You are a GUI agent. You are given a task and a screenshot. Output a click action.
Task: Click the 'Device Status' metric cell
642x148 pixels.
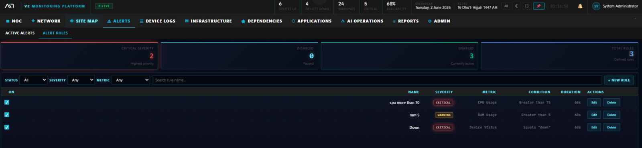483,128
